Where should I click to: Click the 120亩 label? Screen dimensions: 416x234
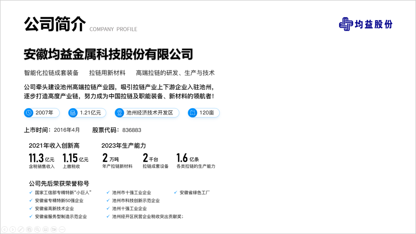(x=207, y=113)
